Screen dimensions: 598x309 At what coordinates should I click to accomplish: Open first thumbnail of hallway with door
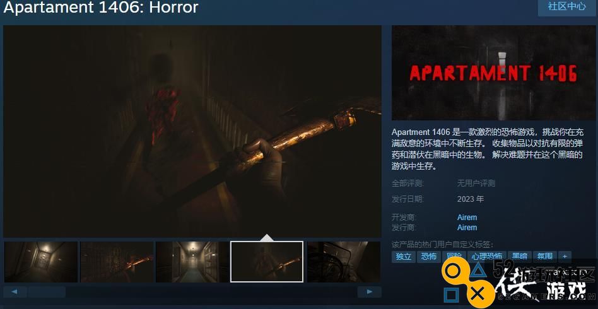click(41, 262)
